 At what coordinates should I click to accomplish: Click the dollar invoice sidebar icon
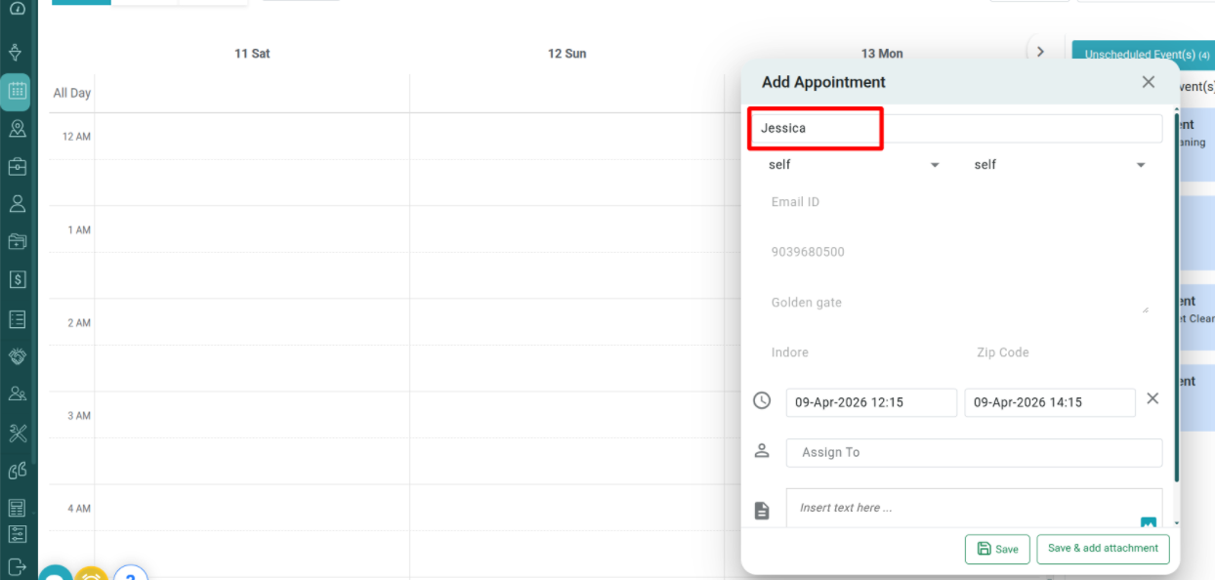coord(17,279)
